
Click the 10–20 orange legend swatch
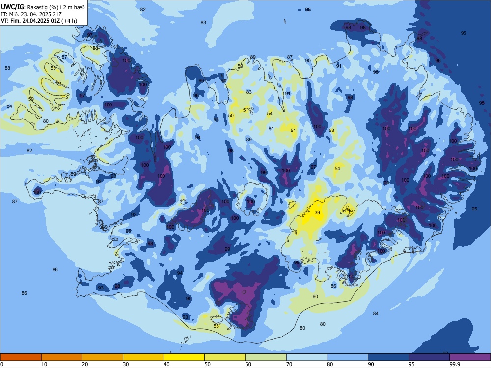pos(62,357)
